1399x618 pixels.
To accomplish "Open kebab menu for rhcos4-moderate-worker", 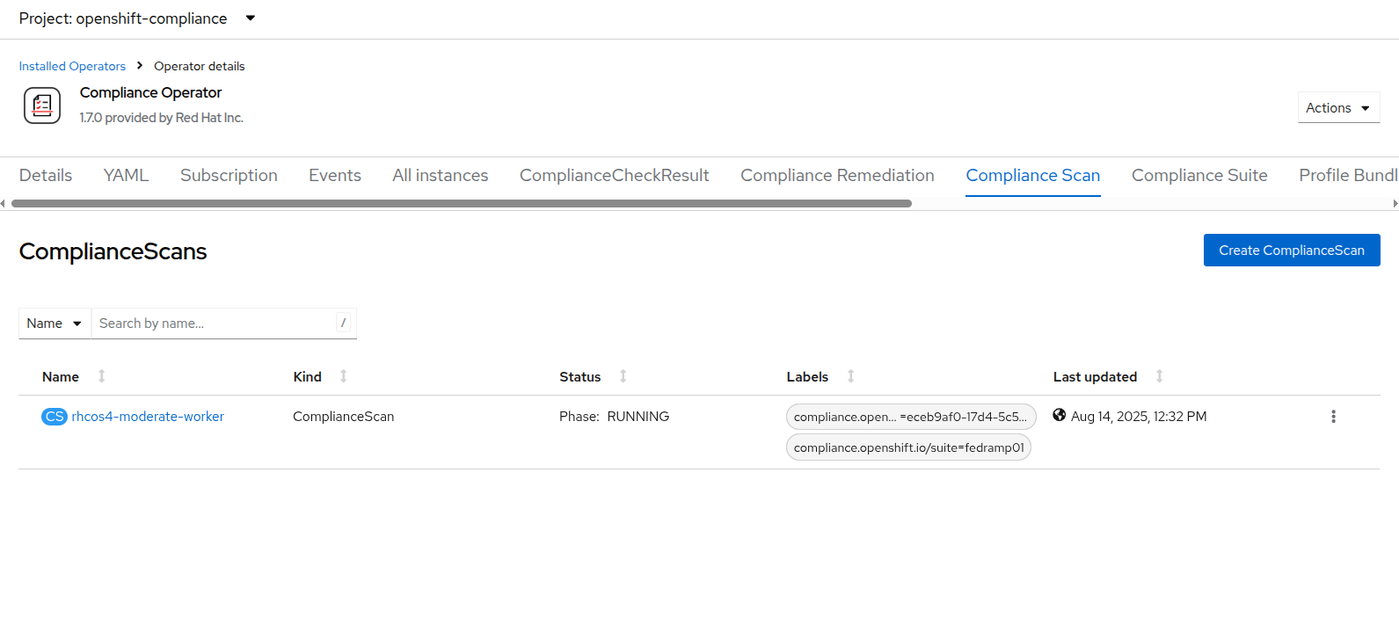I will tap(1333, 417).
